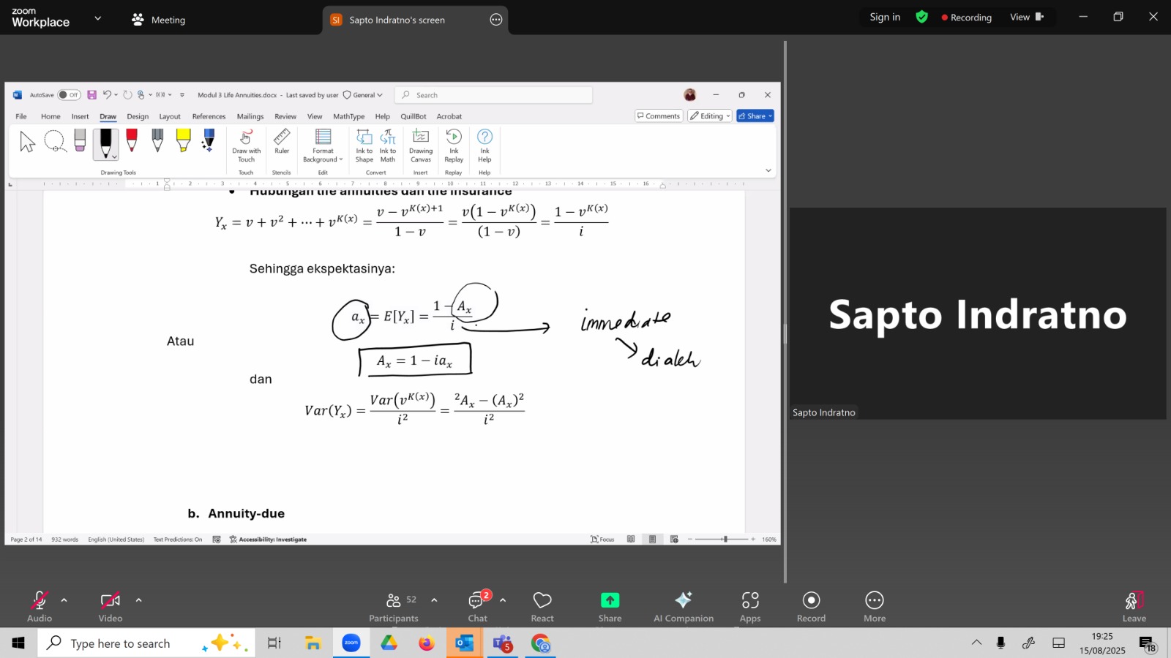
Task: Expand the video options arrow next to Video
Action: (139, 600)
